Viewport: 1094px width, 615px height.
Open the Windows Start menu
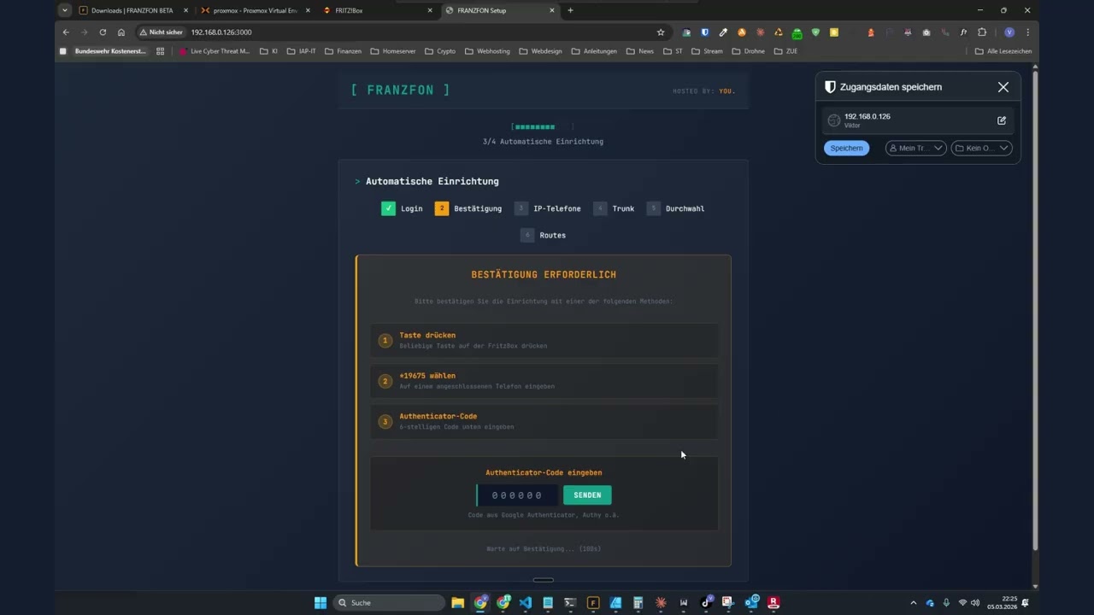pyautogui.click(x=321, y=602)
